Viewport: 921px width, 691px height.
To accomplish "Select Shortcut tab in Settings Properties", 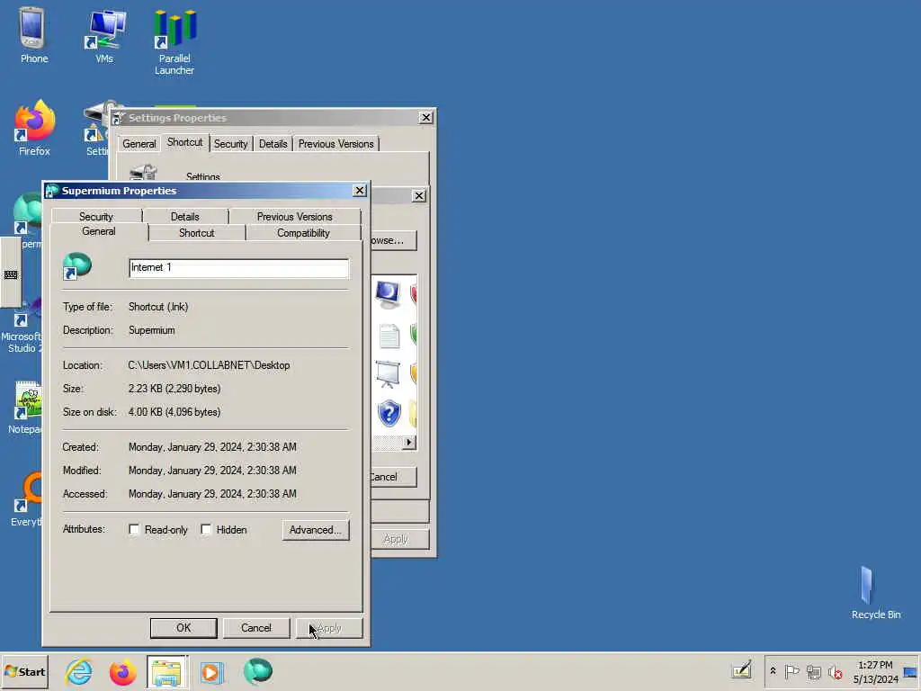I will pyautogui.click(x=185, y=142).
